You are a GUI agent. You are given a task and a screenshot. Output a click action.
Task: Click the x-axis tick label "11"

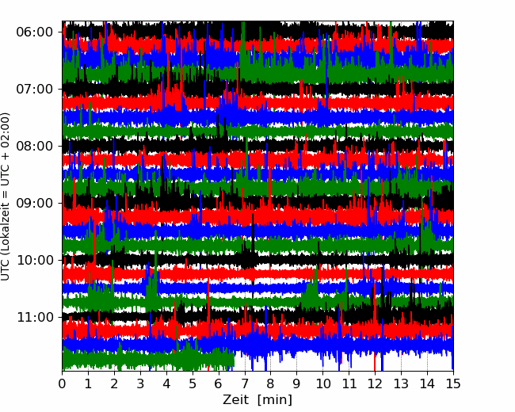349,383
